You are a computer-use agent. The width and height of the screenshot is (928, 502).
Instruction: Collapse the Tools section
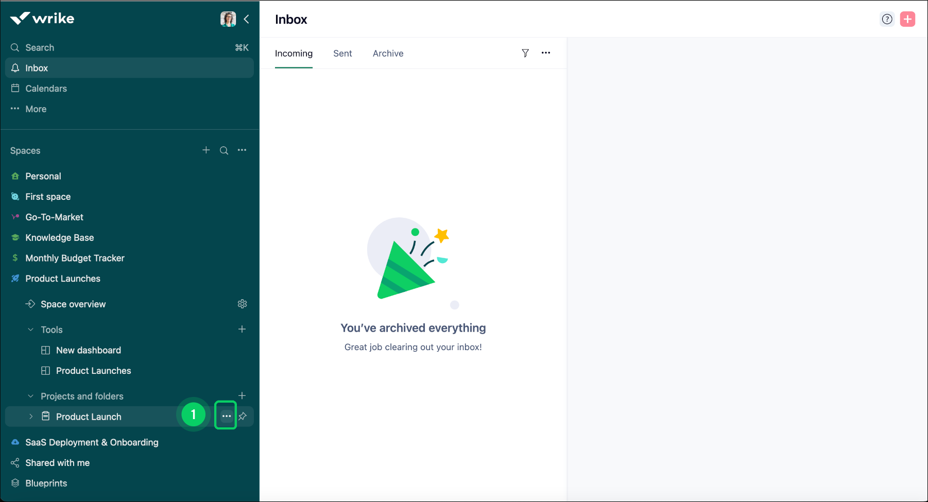pos(30,330)
